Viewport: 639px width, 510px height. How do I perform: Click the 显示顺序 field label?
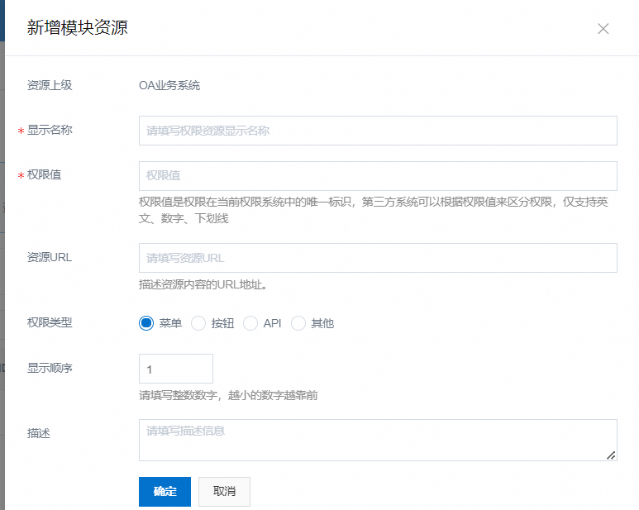[50, 368]
